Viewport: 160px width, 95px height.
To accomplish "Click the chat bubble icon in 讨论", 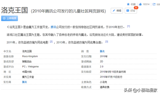I will click(x=128, y=11).
